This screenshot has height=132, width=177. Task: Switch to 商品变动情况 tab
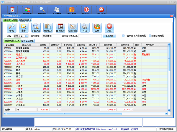point(25,20)
